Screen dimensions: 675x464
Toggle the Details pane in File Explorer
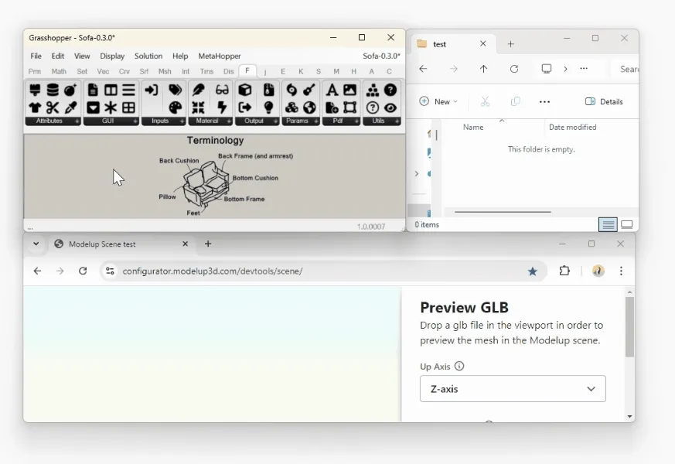click(604, 101)
